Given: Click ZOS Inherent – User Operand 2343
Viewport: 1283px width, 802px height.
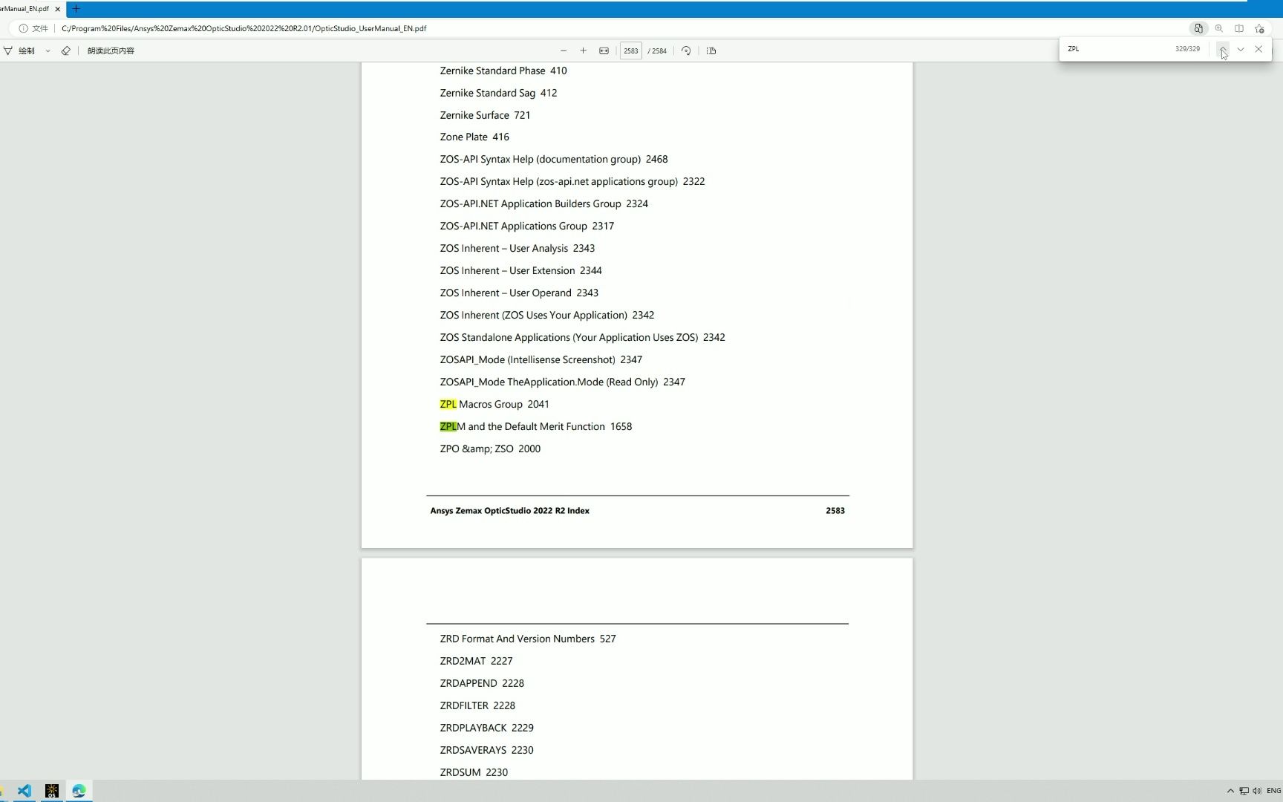Looking at the screenshot, I should tap(519, 293).
